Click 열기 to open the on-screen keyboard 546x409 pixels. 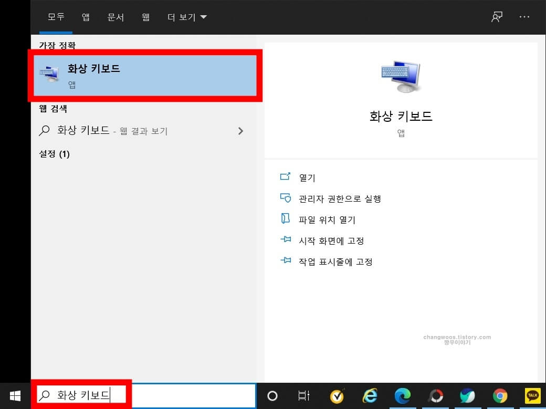click(307, 177)
